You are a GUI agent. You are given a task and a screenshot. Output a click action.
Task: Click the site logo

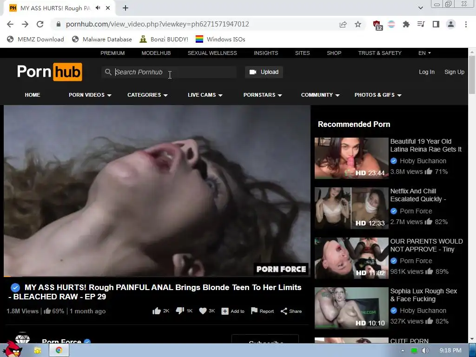49,72
